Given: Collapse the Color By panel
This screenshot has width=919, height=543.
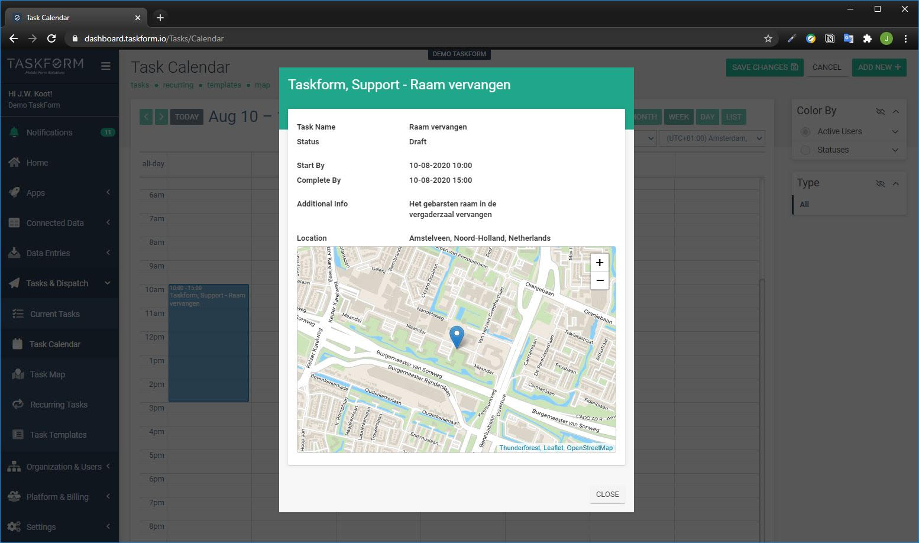Looking at the screenshot, I should point(895,111).
